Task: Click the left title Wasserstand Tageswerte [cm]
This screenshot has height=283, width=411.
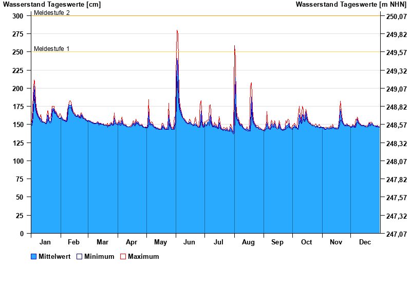Action: (x=52, y=5)
